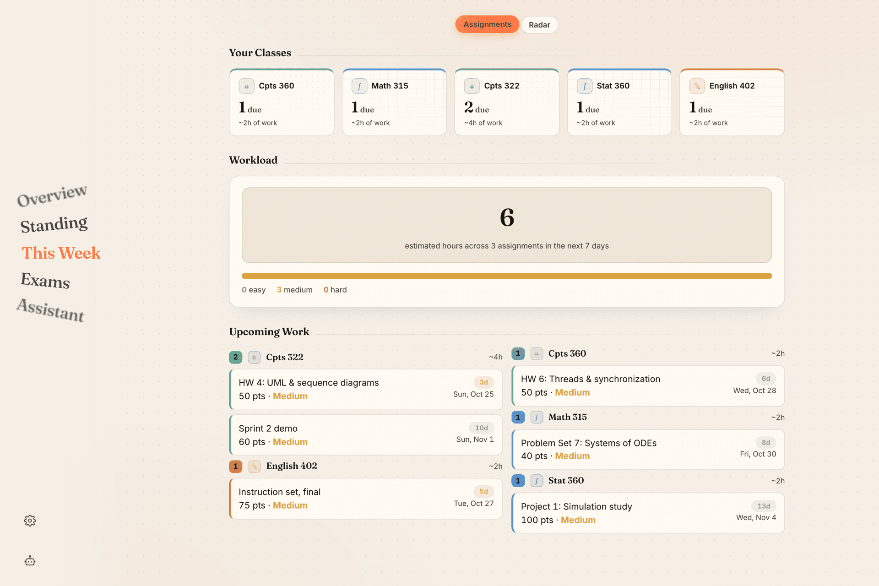
Task: Click the hash icon on Cpts 322 card
Action: coord(472,86)
